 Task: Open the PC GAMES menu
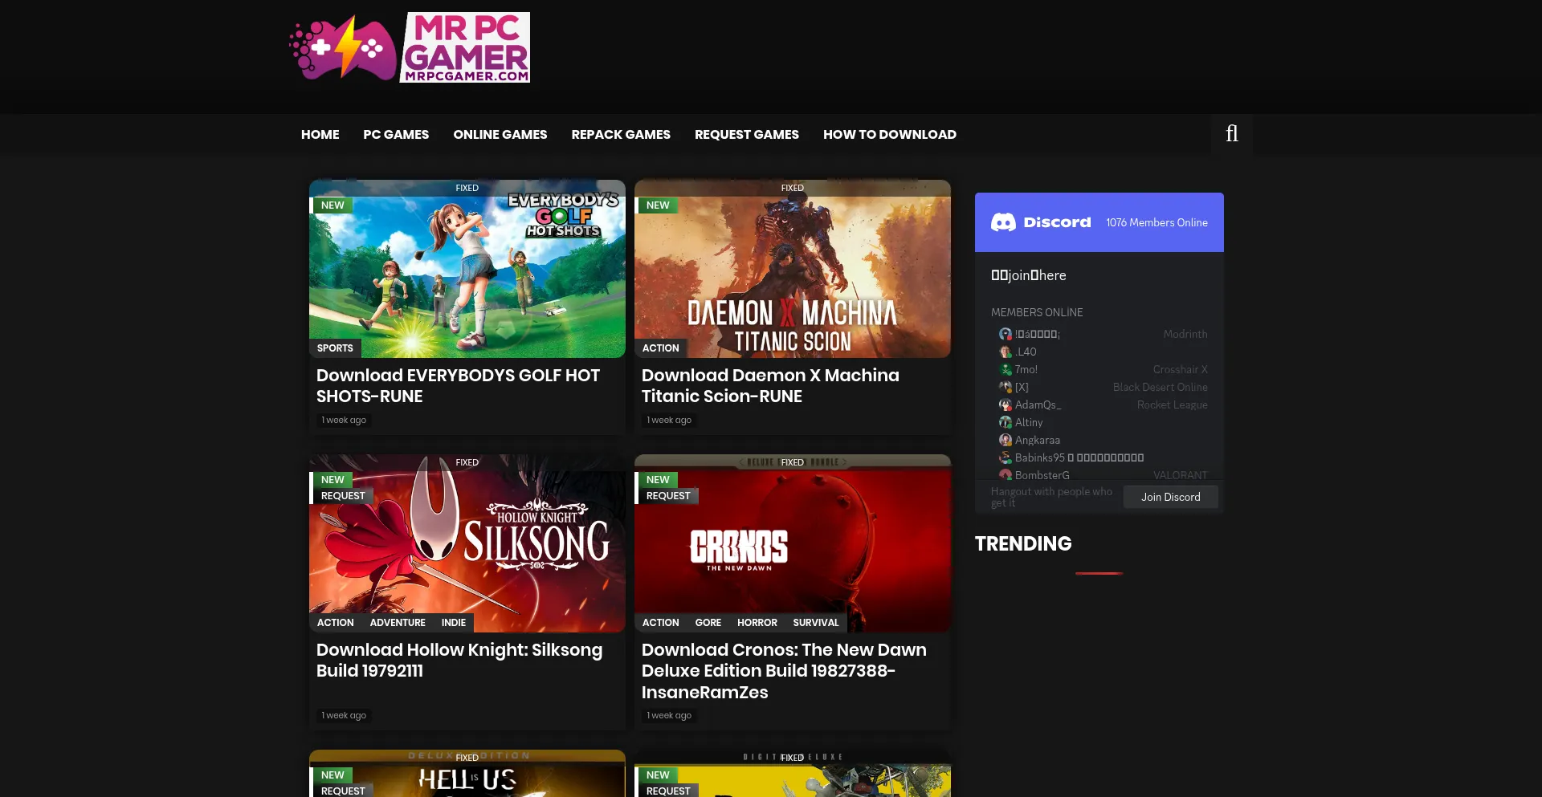(x=396, y=134)
